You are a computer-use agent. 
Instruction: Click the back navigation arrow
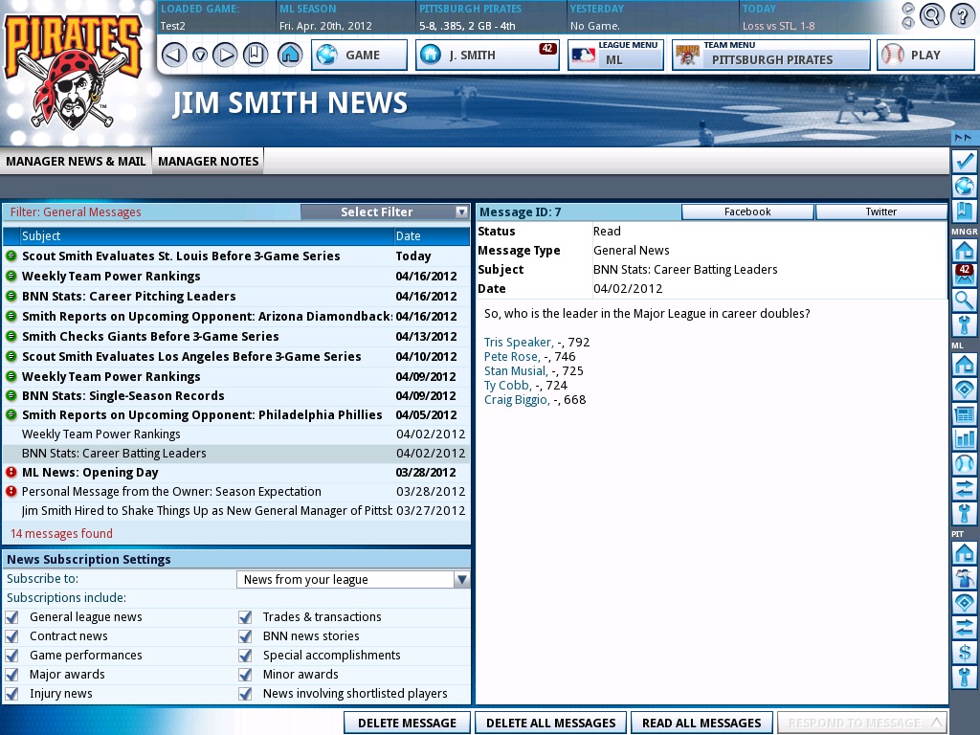[173, 55]
